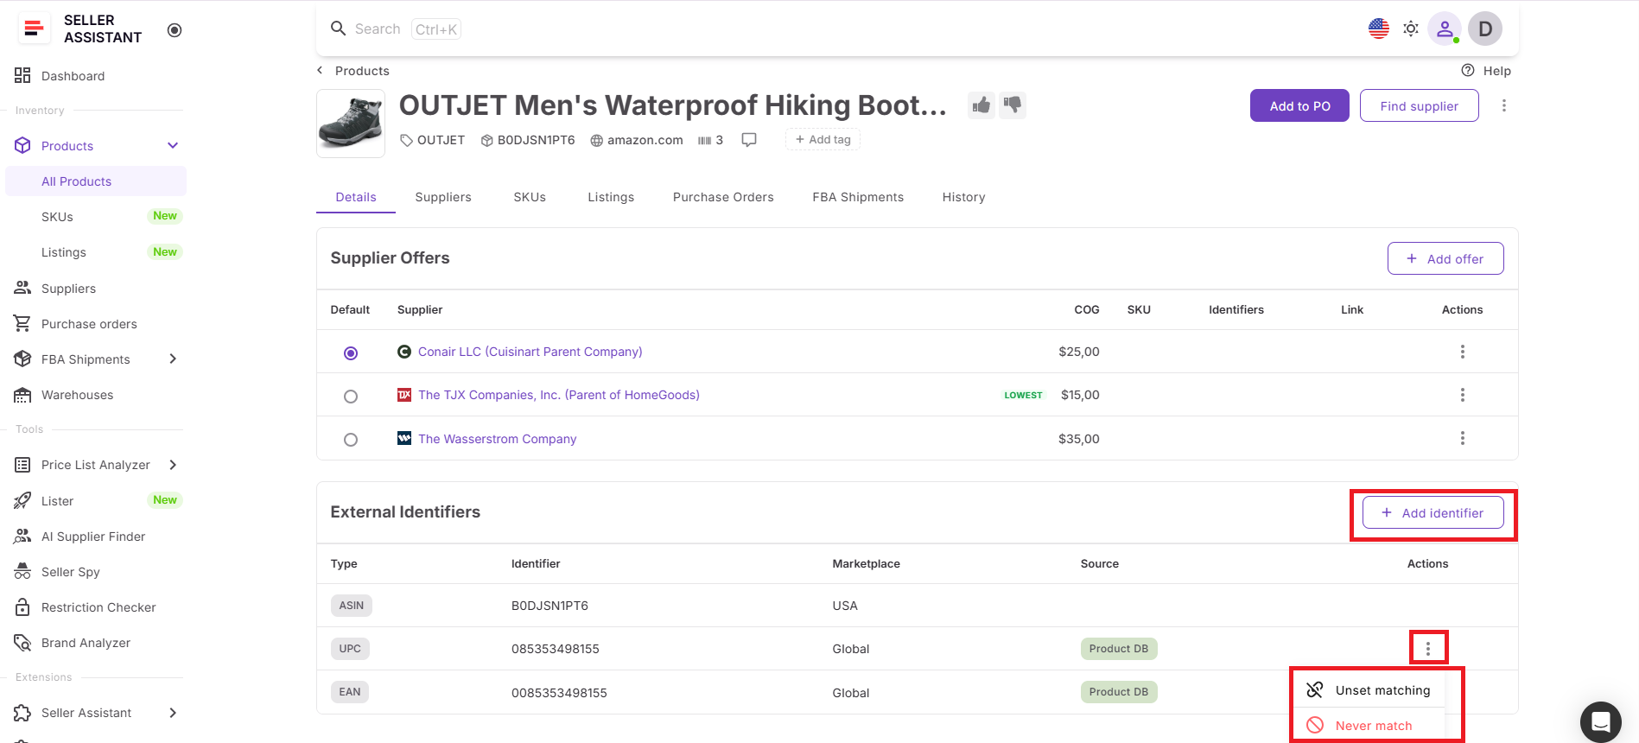Open the account avatar D
1639x743 pixels.
1485,29
